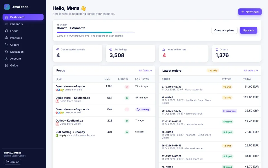The height and width of the screenshot is (168, 268).
Task: Click Shipped status of order 07-12739-63313
Action: [x=228, y=122]
